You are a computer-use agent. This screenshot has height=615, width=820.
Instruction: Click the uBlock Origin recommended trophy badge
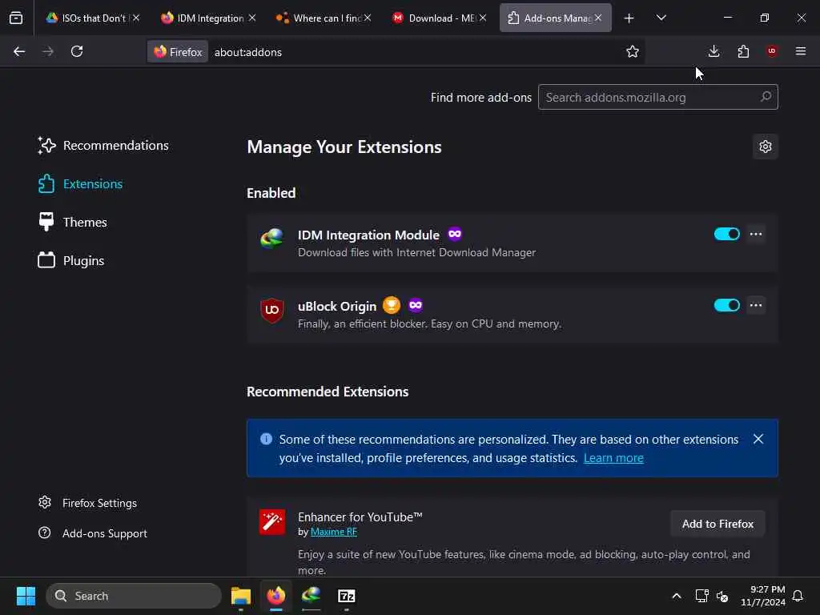(x=391, y=305)
